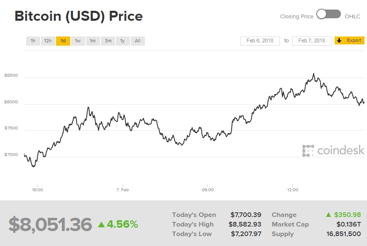Click the CoinDesk logo watermark
The height and width of the screenshot is (246, 367).
coord(333,150)
